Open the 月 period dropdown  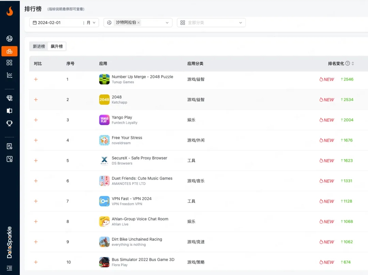pyautogui.click(x=91, y=23)
